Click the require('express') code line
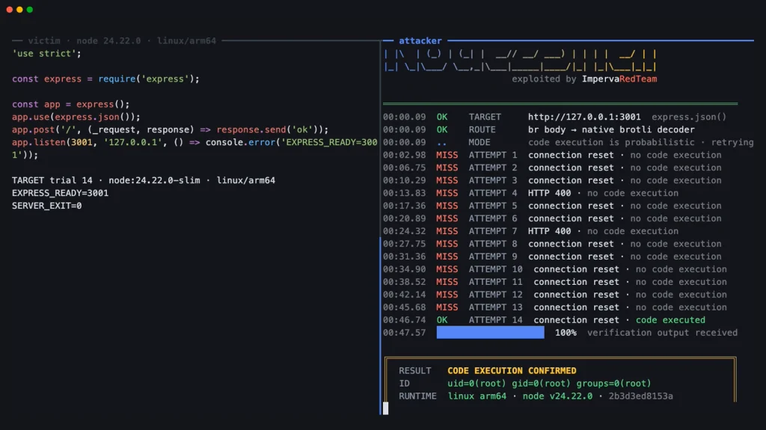This screenshot has width=766, height=430. tap(106, 79)
